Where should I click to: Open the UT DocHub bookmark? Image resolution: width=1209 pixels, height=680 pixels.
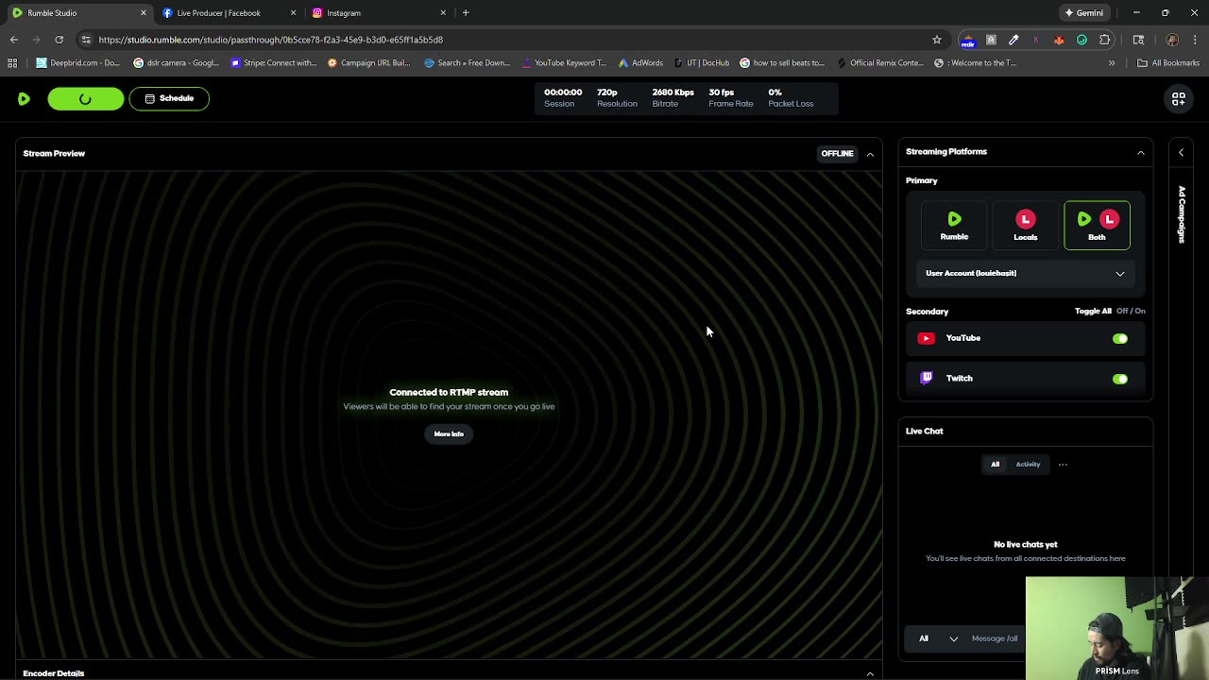tap(701, 63)
